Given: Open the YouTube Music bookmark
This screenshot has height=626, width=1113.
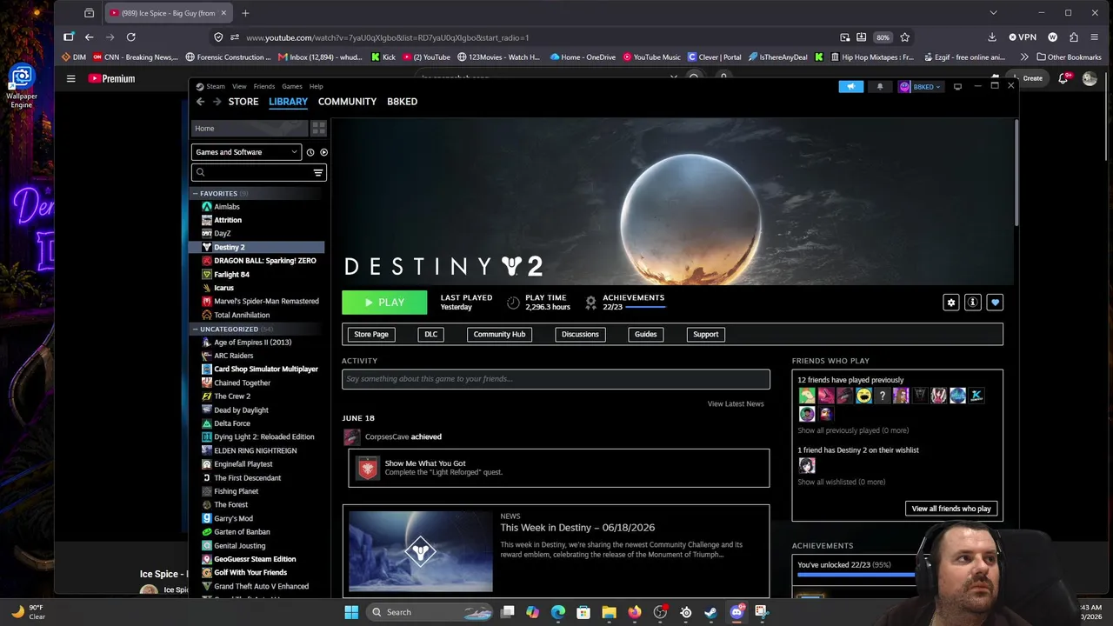Looking at the screenshot, I should click(x=651, y=57).
